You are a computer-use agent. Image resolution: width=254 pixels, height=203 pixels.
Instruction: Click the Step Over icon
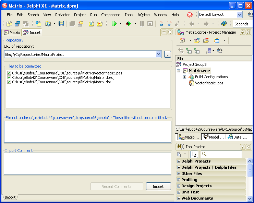[169, 24]
